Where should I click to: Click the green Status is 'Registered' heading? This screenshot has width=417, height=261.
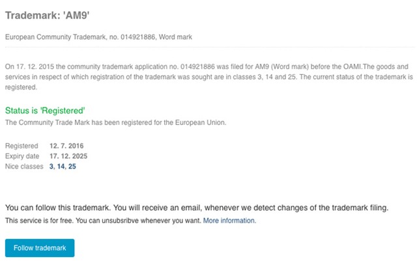click(45, 111)
